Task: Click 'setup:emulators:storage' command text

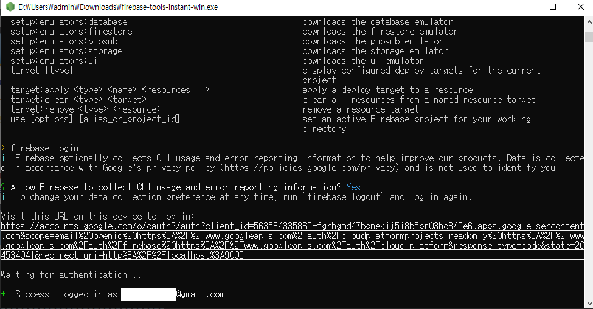Action: (x=66, y=51)
